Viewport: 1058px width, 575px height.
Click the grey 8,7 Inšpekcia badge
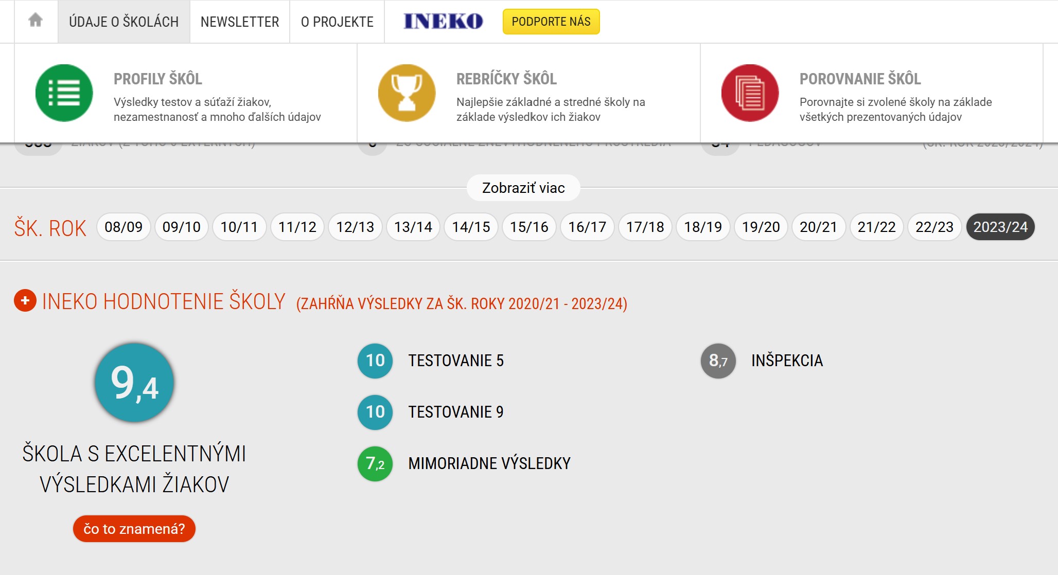[x=718, y=361]
